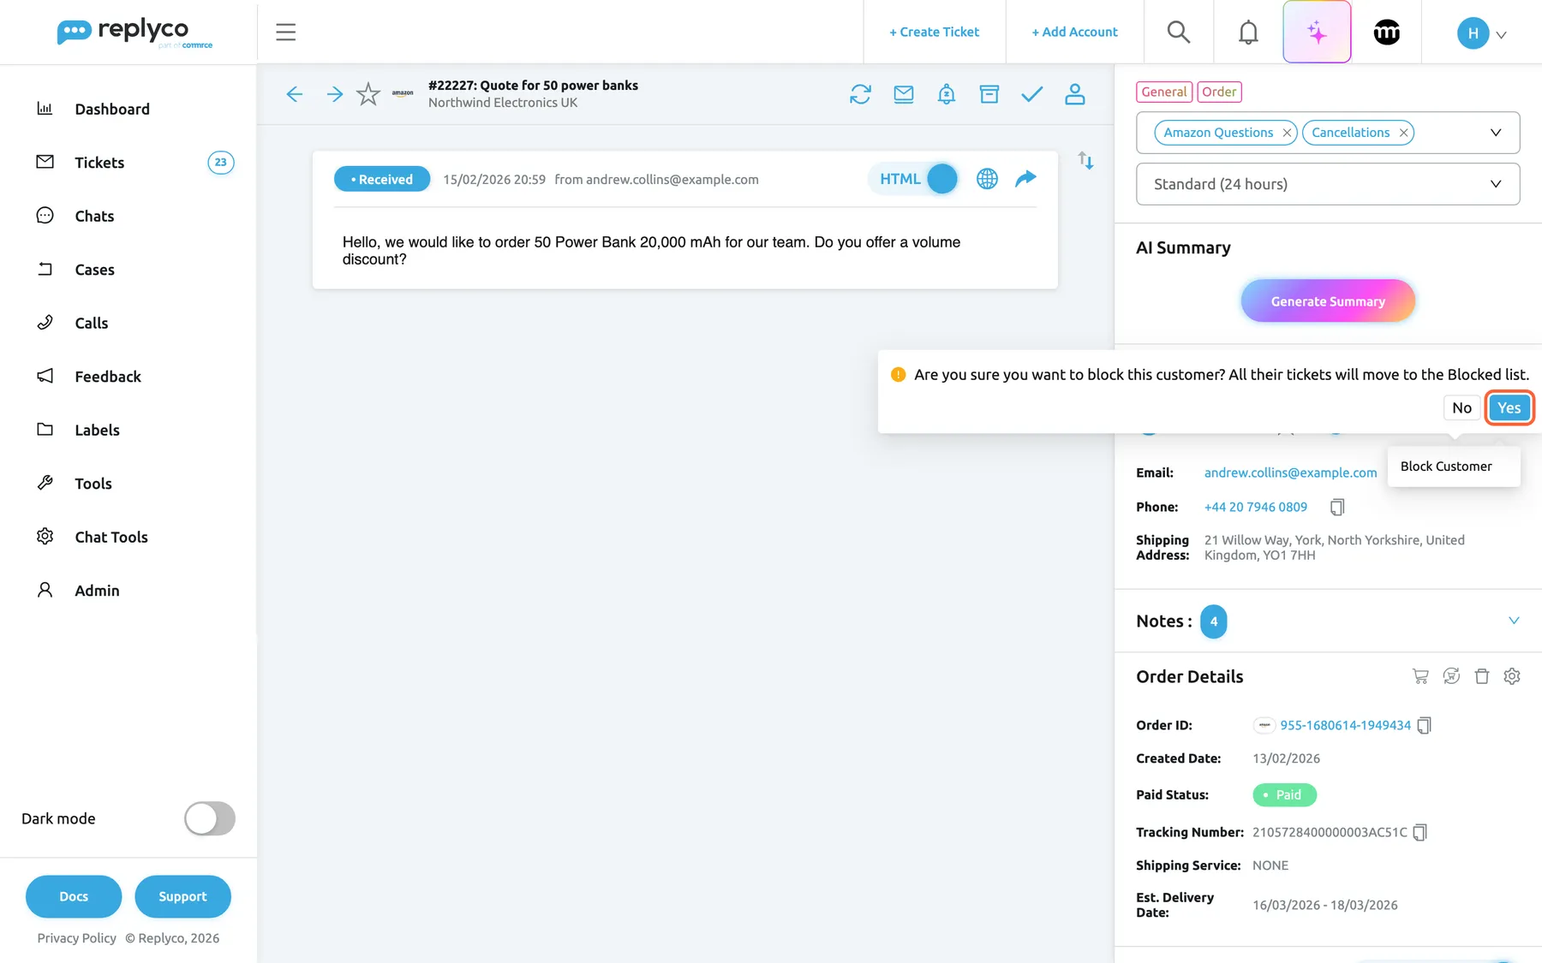Archive the ticket using box icon
The image size is (1542, 963).
coord(989,94)
